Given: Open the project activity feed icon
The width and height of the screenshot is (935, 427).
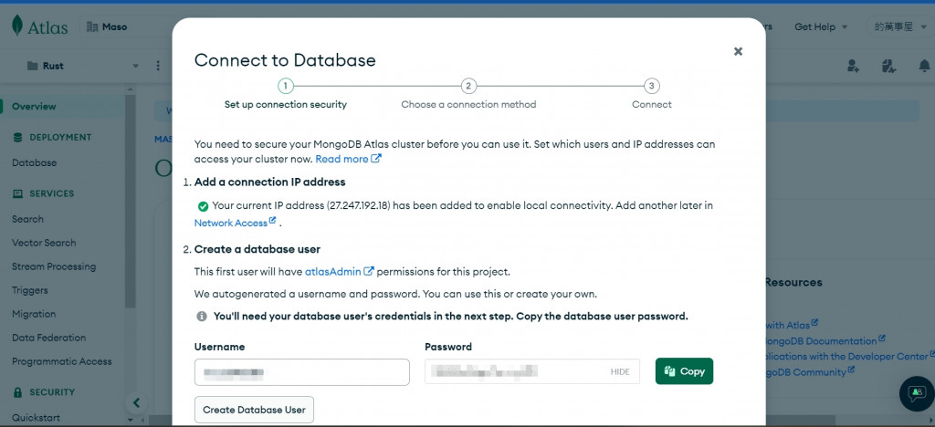Looking at the screenshot, I should (889, 66).
